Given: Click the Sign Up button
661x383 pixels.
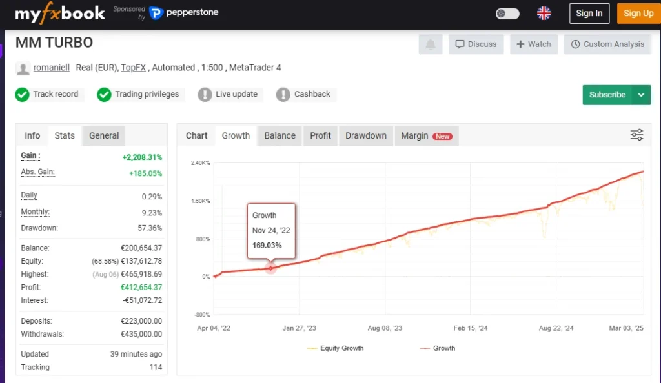Looking at the screenshot, I should pyautogui.click(x=638, y=14).
